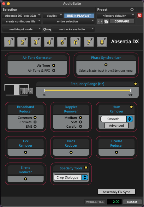
Task: Open the no tracks available dropdown
Action: 73,29
